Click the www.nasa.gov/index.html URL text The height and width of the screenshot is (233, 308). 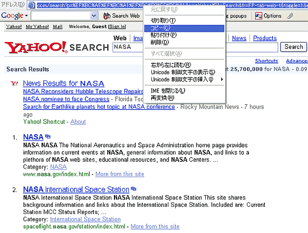tap(56, 174)
